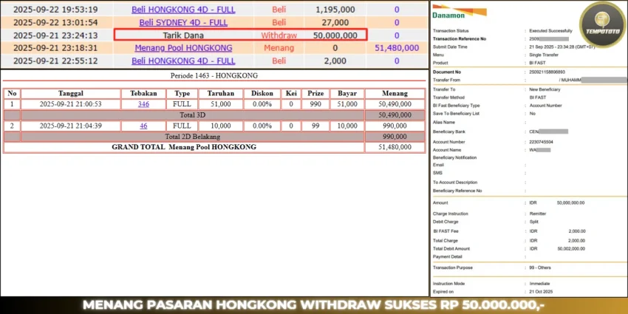Click the 50,000,000 withdraw amount
The height and width of the screenshot is (314, 628).
335,35
